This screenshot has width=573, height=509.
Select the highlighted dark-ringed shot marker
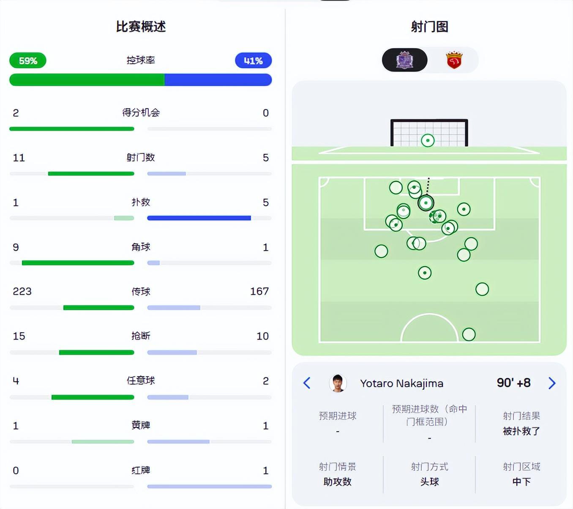click(426, 203)
